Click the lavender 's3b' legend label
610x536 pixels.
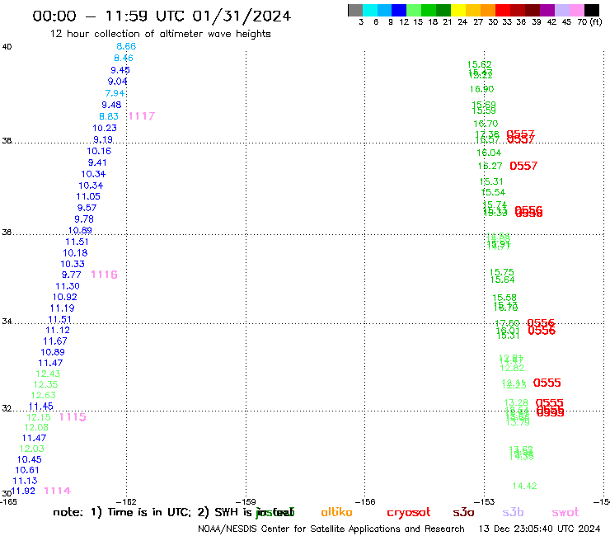click(x=513, y=512)
